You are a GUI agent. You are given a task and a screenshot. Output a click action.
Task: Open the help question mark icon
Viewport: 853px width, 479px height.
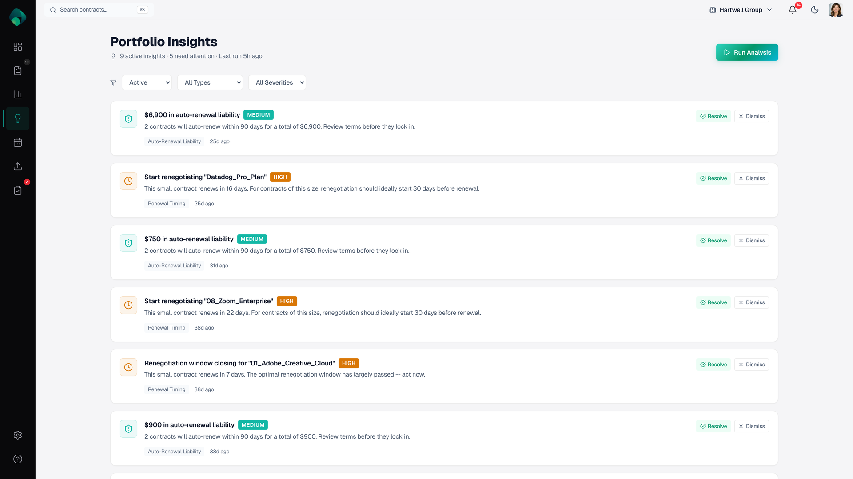click(18, 459)
